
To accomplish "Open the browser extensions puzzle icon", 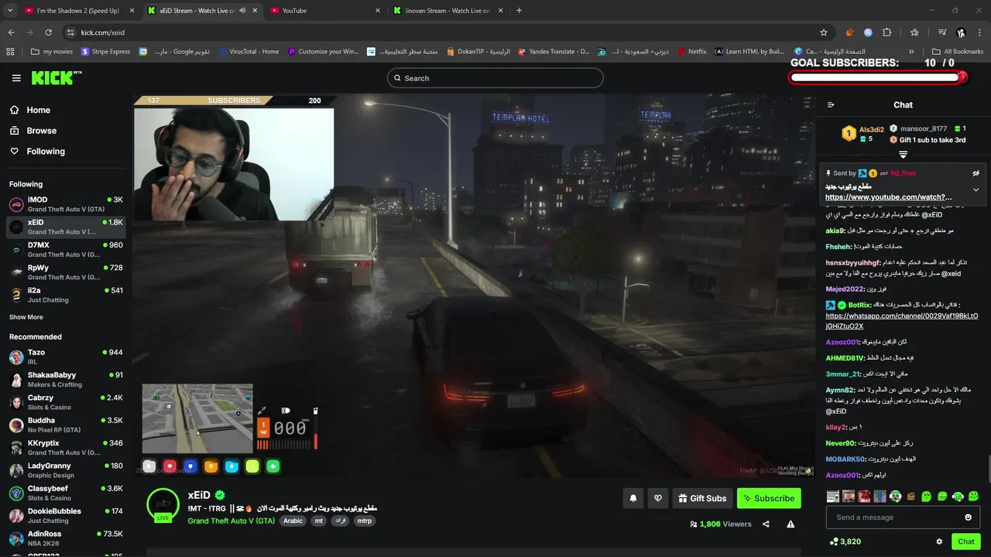I will click(887, 32).
